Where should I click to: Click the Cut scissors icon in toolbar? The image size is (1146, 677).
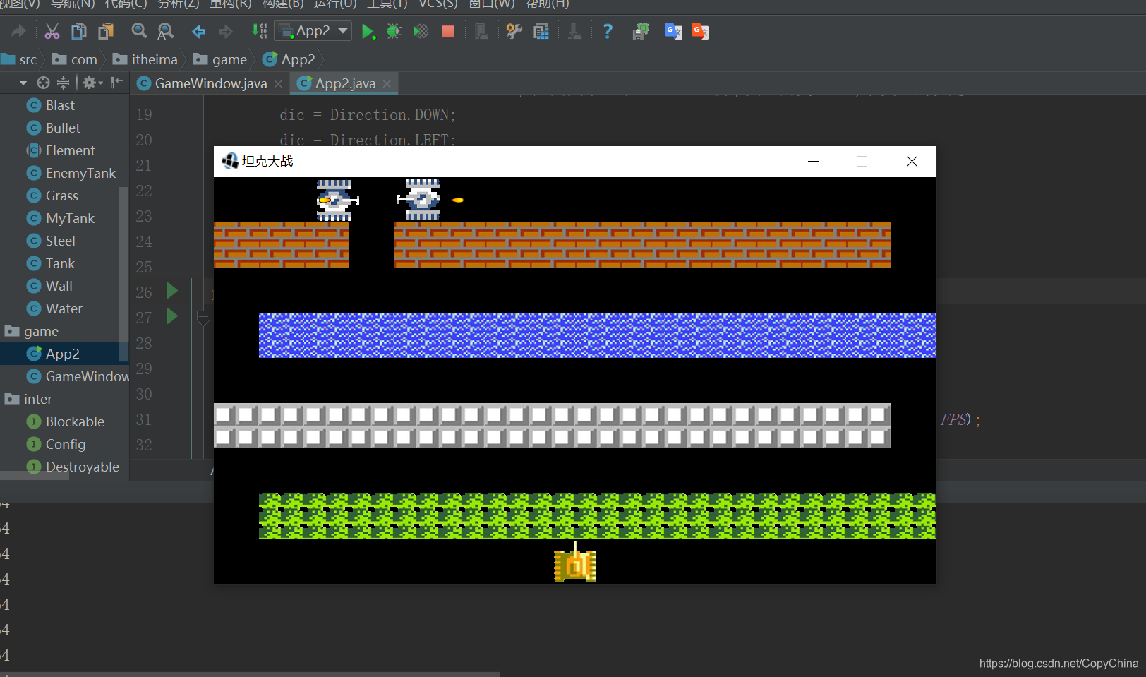[x=52, y=31]
